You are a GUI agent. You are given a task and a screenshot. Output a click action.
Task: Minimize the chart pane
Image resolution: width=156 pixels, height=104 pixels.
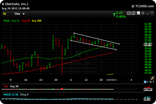[x=147, y=14]
